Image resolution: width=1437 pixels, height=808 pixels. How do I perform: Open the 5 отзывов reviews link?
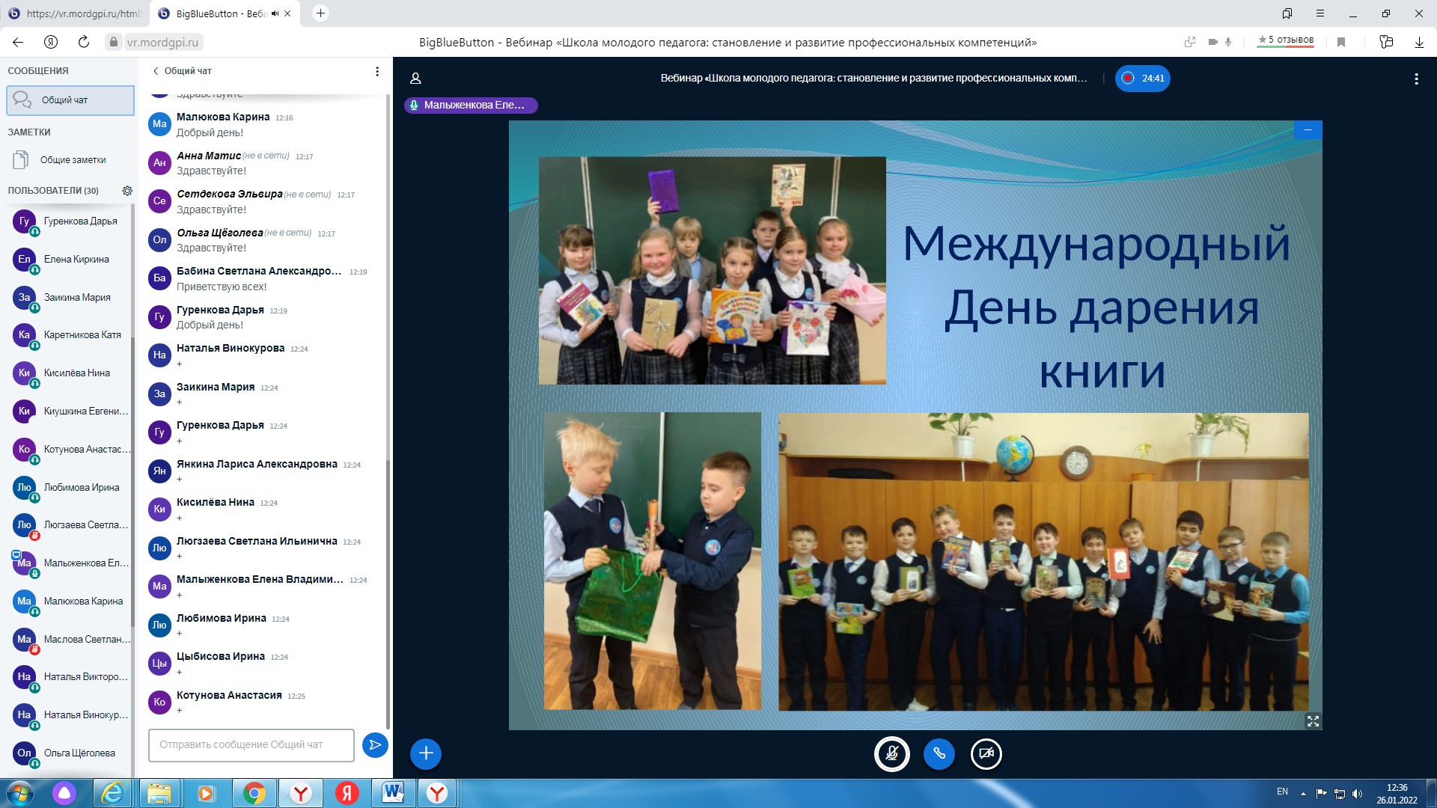1285,40
